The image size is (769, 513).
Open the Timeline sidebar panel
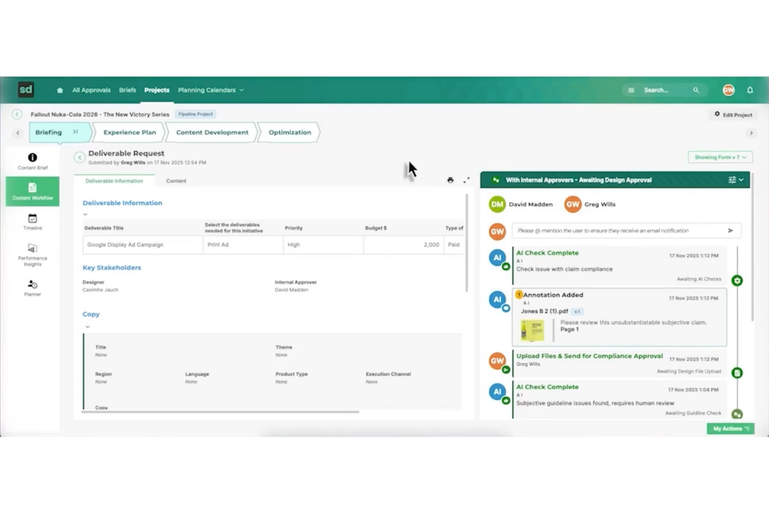click(x=32, y=221)
